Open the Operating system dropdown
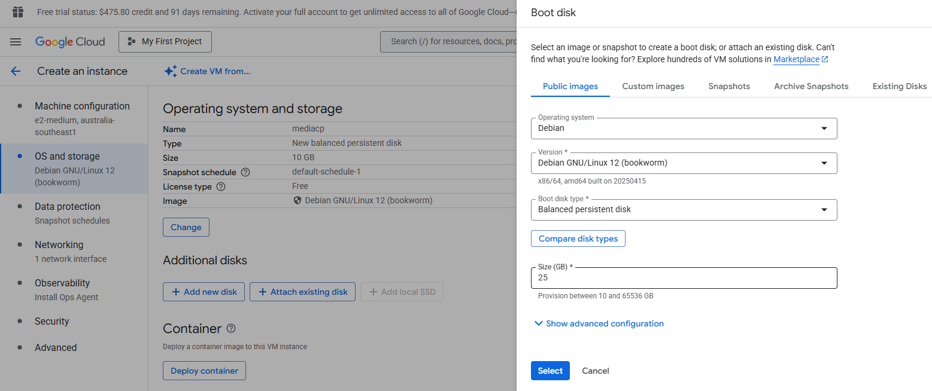 point(684,128)
